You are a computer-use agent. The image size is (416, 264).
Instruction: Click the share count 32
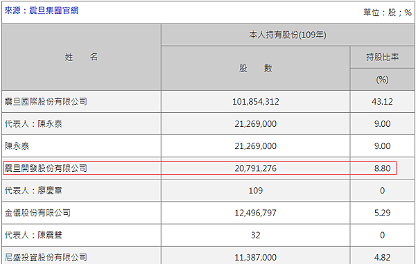click(x=255, y=235)
